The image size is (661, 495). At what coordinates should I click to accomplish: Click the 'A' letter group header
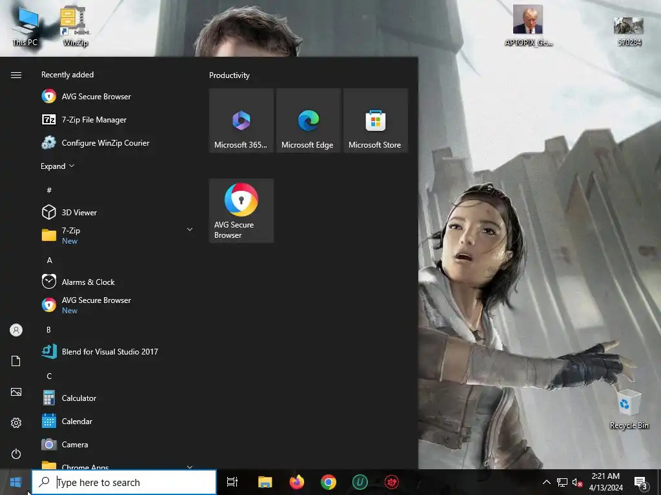click(x=49, y=260)
